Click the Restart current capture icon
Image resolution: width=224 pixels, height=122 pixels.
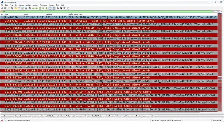9,8
